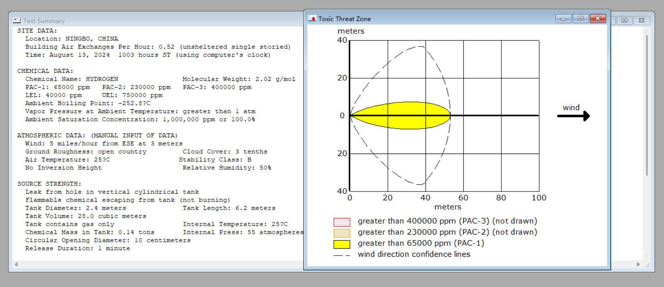This screenshot has width=664, height=287.
Task: Close the Toxic Threat Zone window
Action: coord(598,19)
